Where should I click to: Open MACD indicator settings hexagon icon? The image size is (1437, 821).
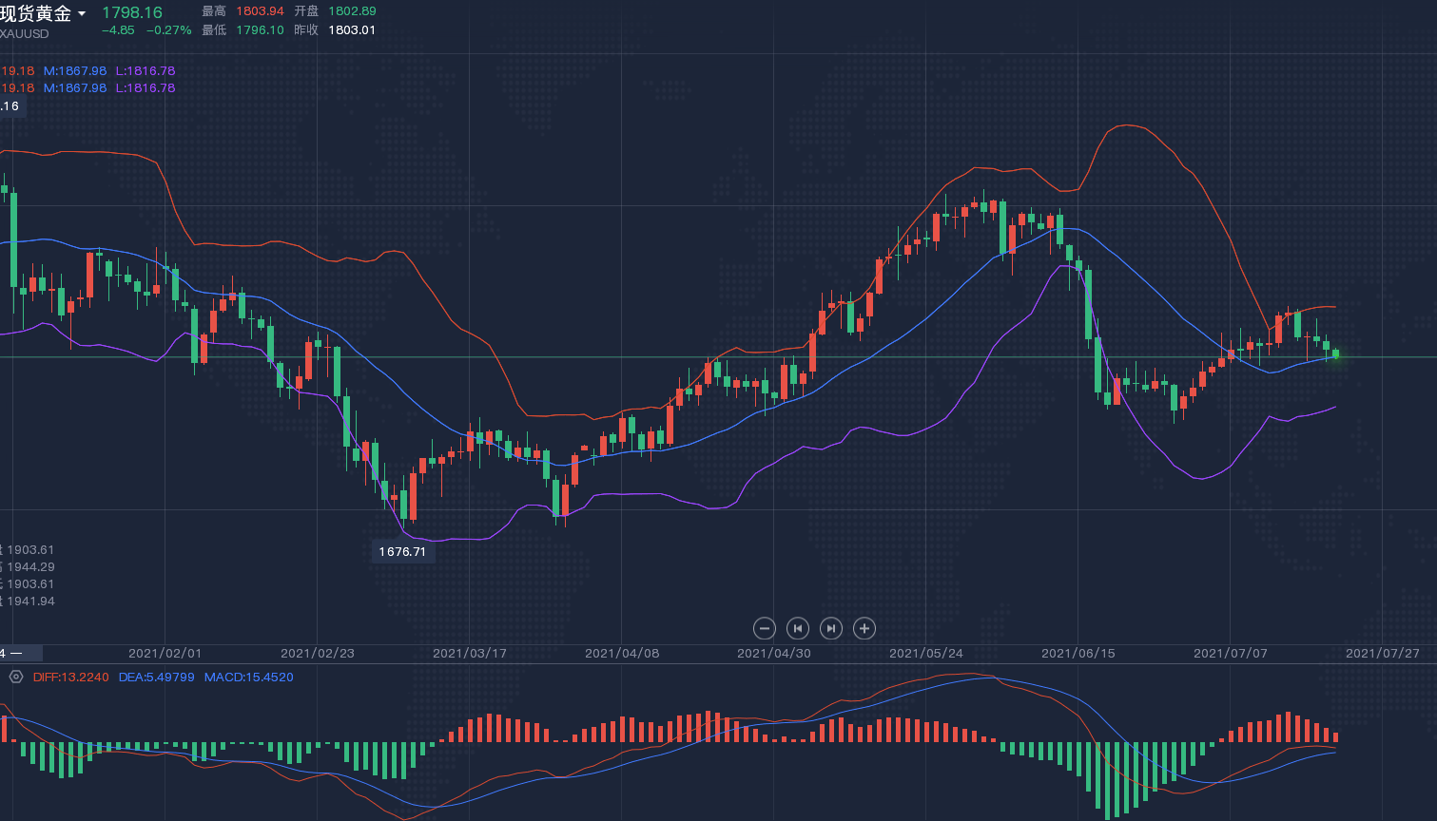click(x=16, y=678)
